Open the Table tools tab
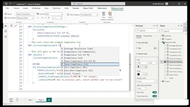 (x=102, y=8)
